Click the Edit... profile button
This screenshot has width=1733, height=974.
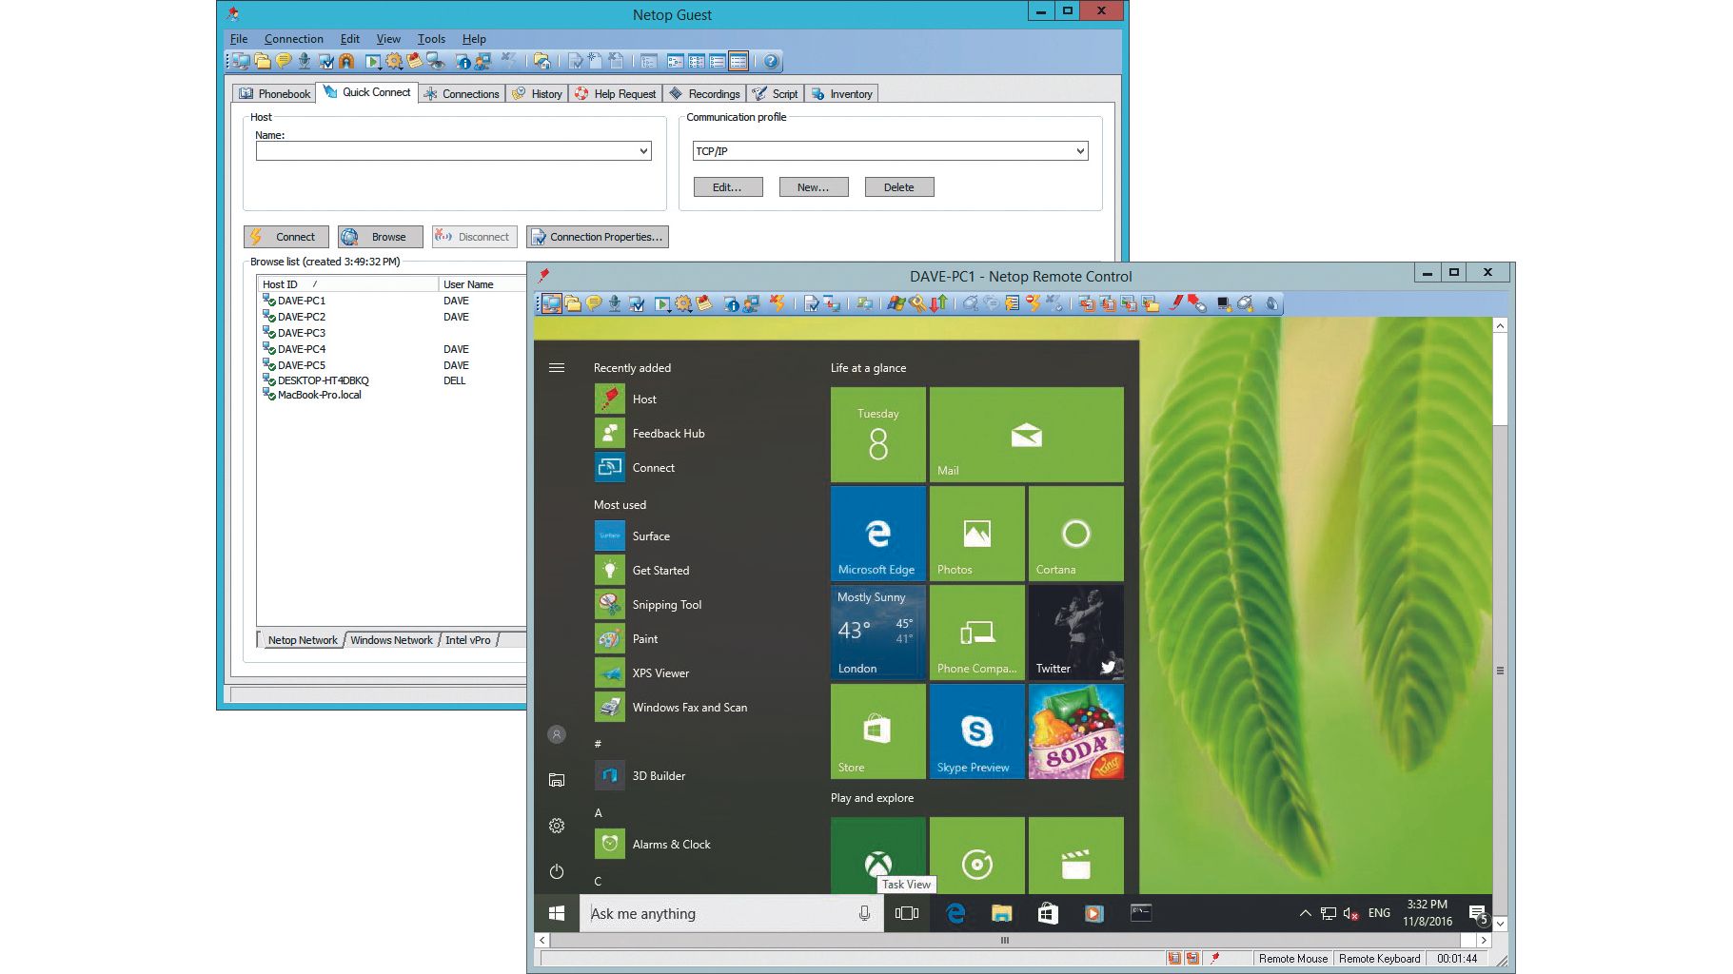(728, 187)
